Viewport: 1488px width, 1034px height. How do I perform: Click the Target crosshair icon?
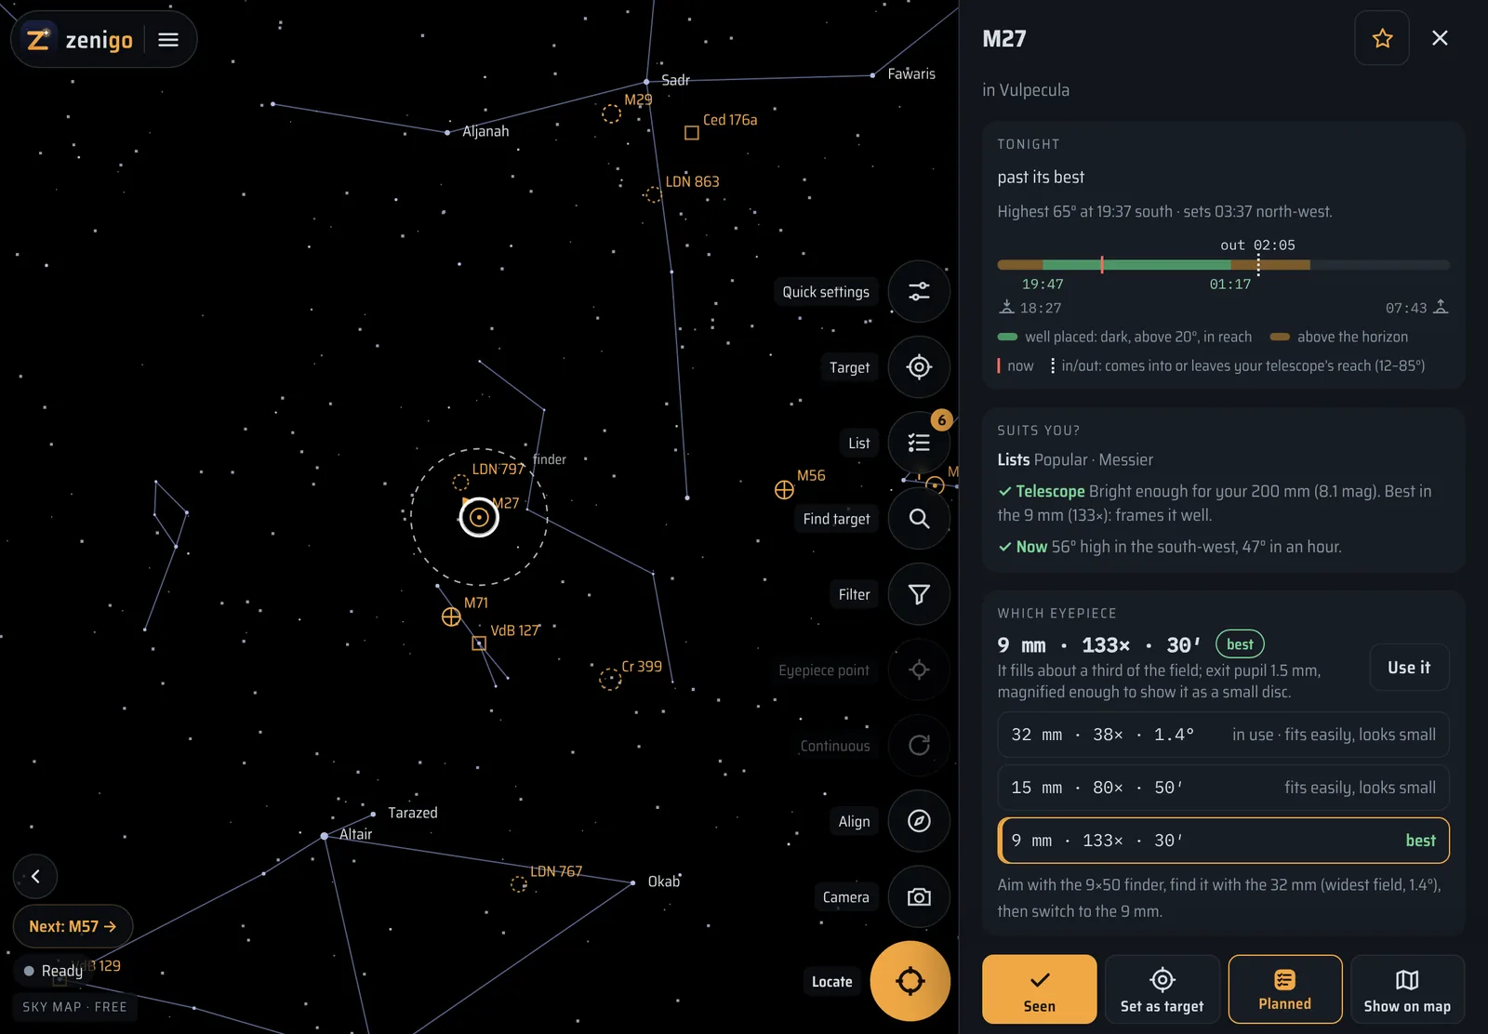pos(919,367)
